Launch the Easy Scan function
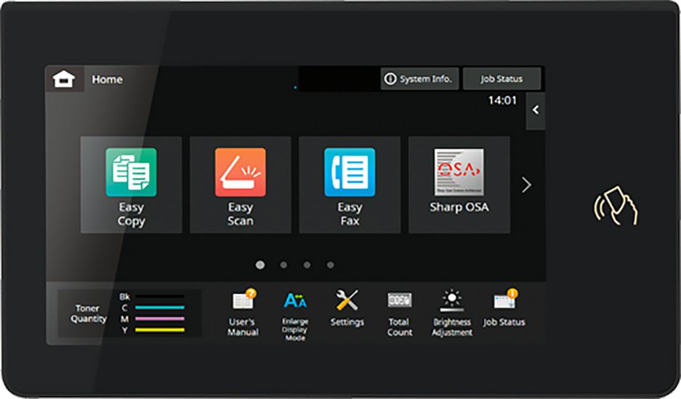681x399 pixels. tap(241, 185)
